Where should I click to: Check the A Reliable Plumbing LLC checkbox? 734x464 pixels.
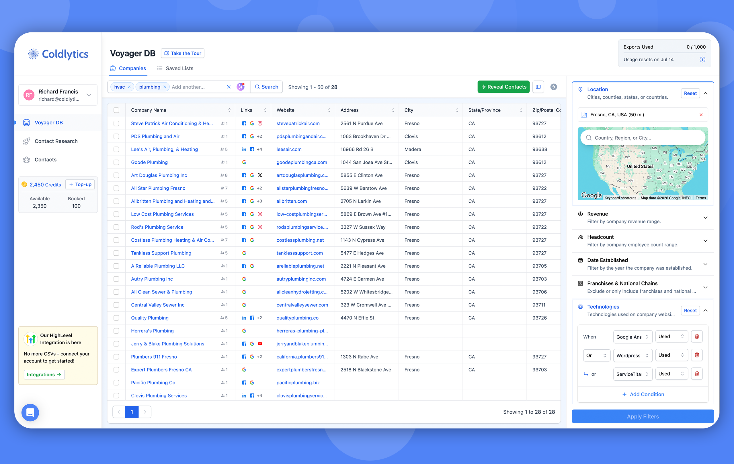click(116, 266)
